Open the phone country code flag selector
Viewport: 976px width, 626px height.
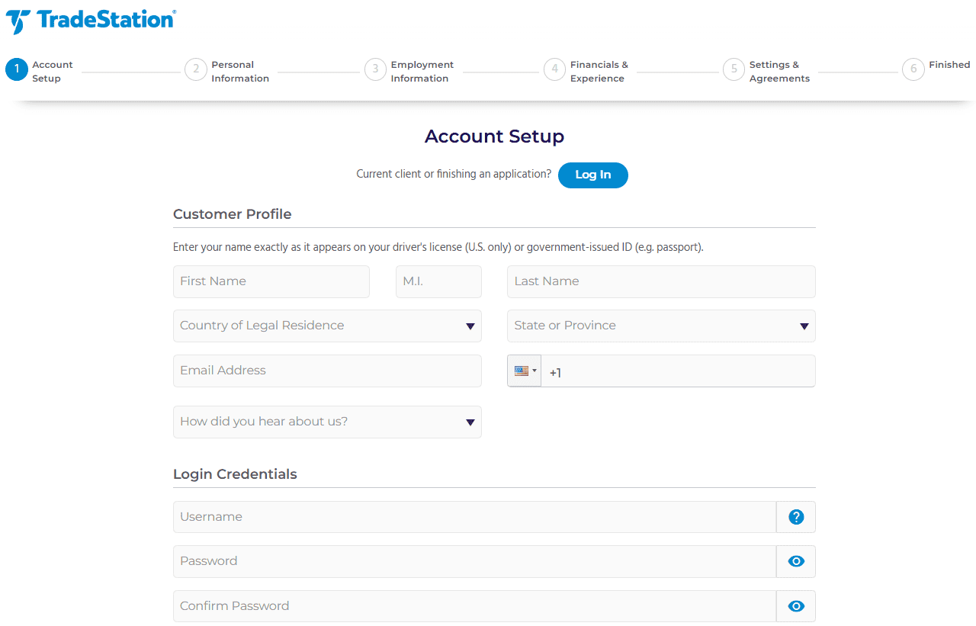524,371
